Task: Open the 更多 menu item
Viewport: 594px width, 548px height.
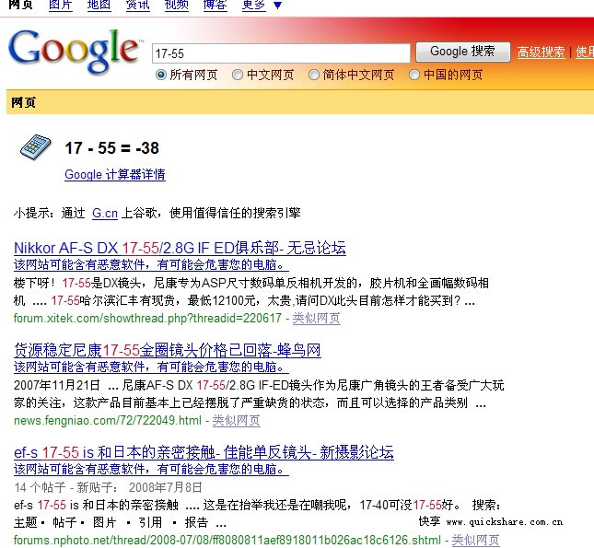Action: coord(253,5)
